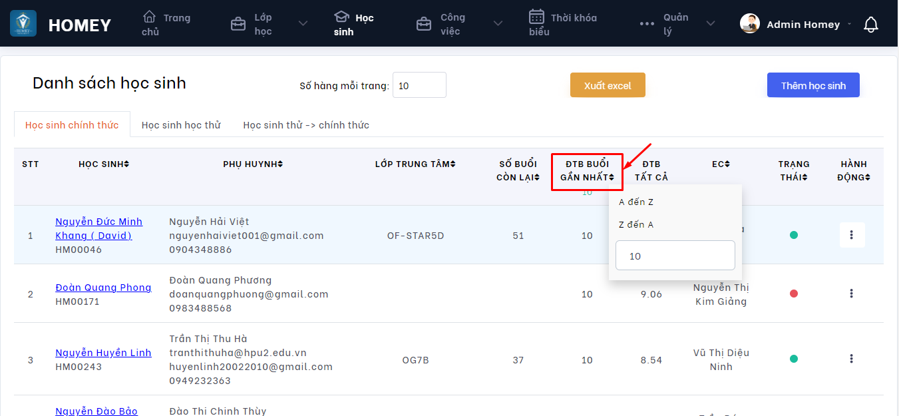
Task: Click the Số hàng mỗi trang input
Action: [419, 85]
